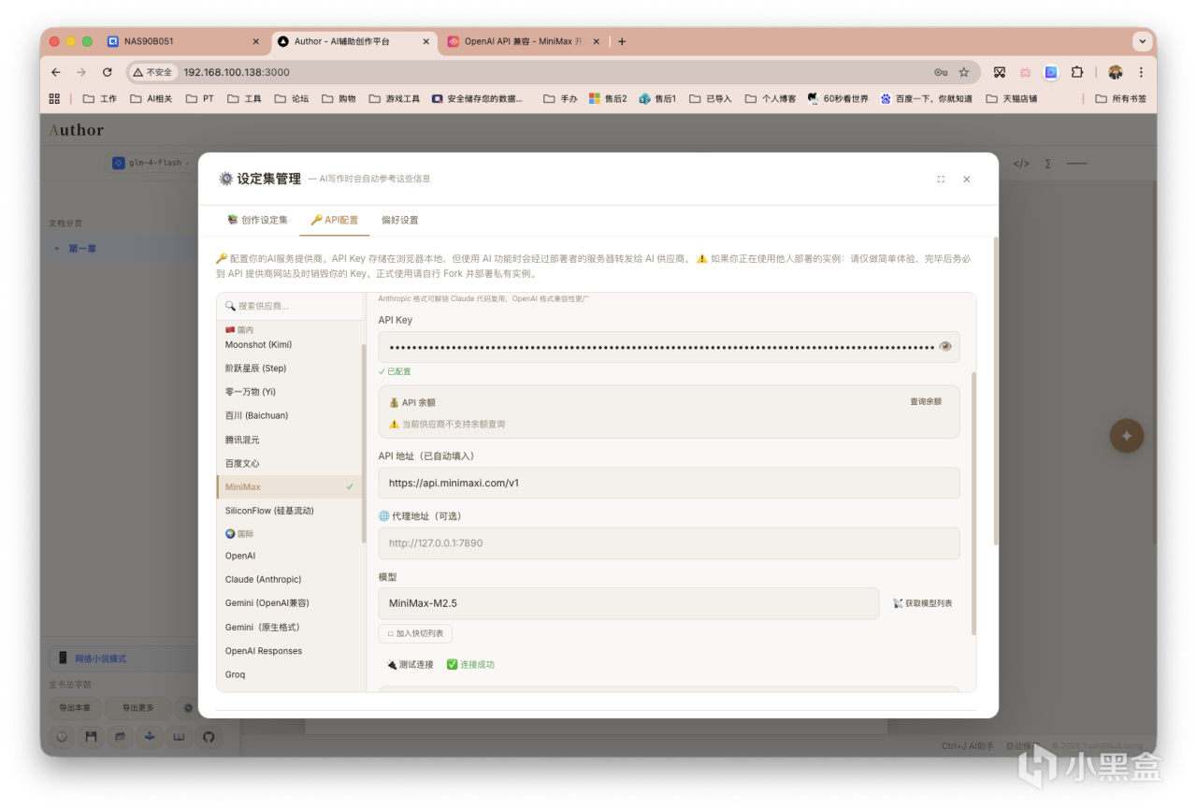Open the 所有书签 folder
The image size is (1197, 810).
click(1121, 98)
